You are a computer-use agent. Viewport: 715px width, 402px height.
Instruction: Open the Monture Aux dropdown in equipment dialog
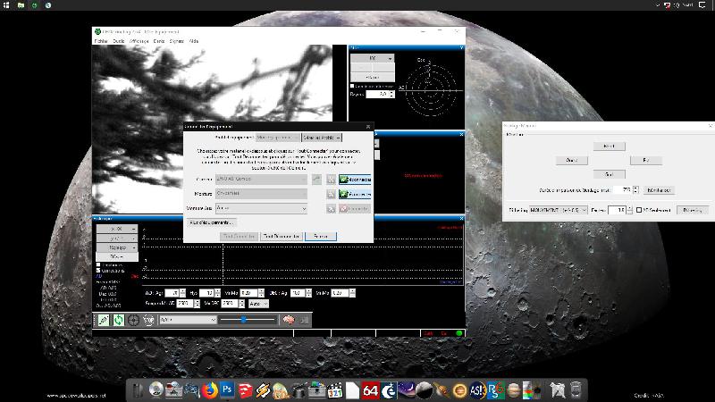[x=261, y=208]
